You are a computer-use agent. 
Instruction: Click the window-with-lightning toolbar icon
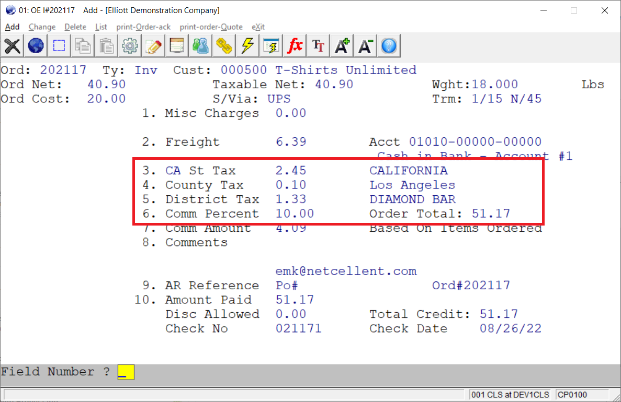[272, 46]
